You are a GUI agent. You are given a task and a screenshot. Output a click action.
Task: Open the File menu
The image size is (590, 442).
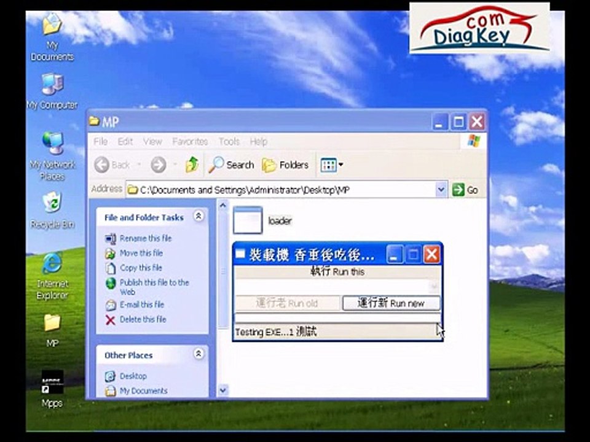coord(100,142)
